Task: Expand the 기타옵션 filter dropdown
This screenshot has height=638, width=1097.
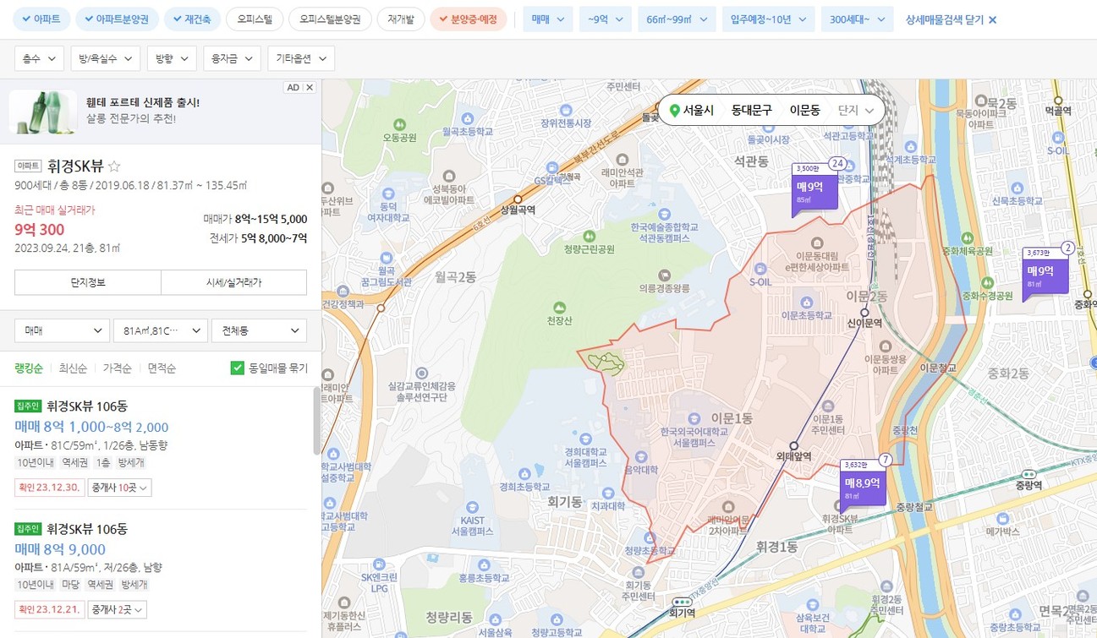Action: click(301, 58)
